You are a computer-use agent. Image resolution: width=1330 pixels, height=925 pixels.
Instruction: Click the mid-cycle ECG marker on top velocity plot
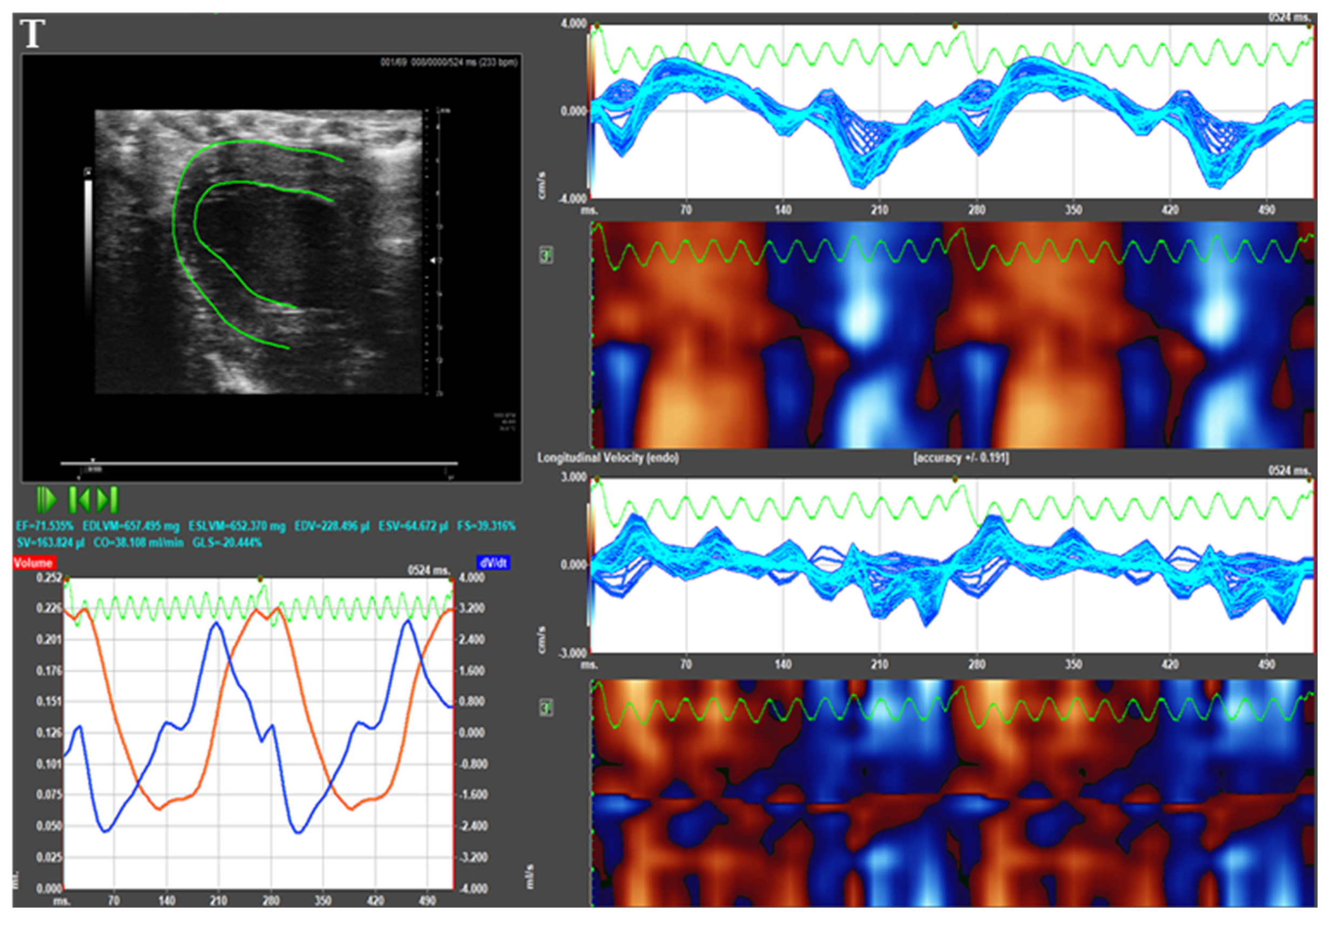point(955,26)
